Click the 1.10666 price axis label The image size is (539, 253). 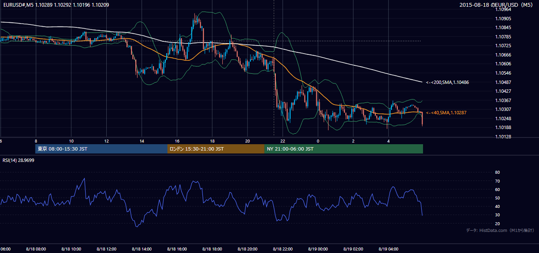(x=503, y=55)
